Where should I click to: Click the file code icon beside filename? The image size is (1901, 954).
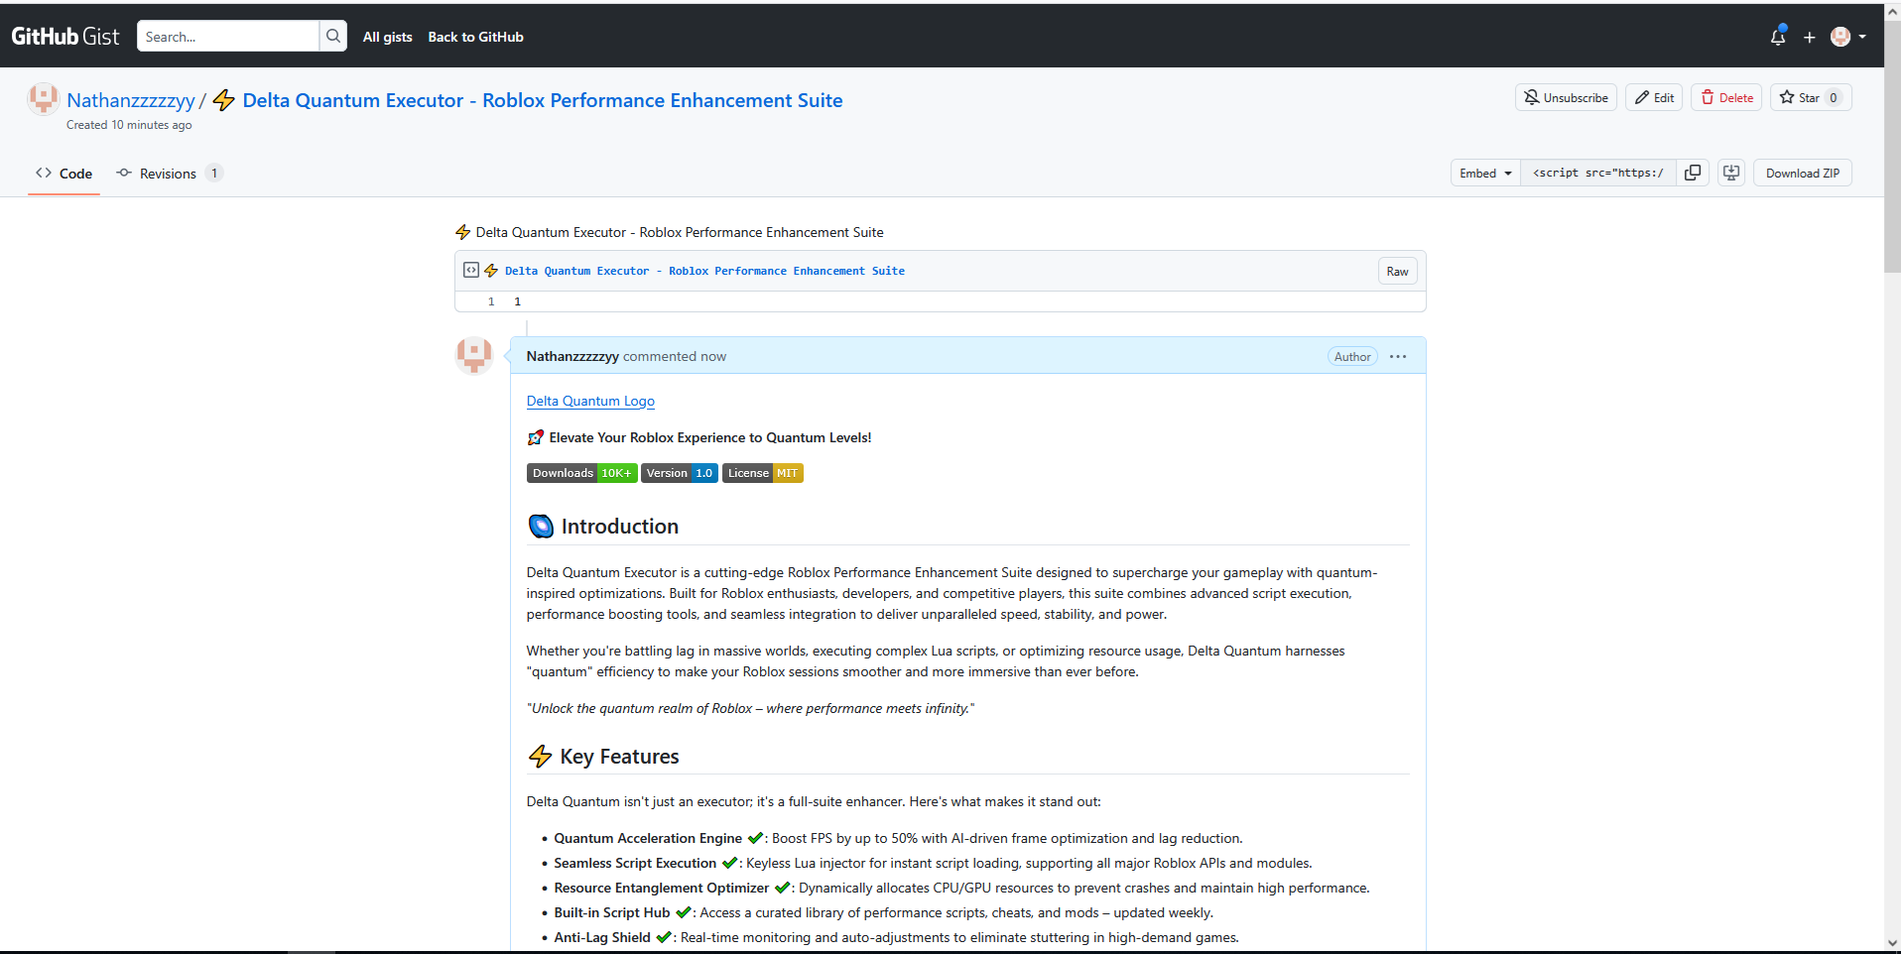(471, 271)
